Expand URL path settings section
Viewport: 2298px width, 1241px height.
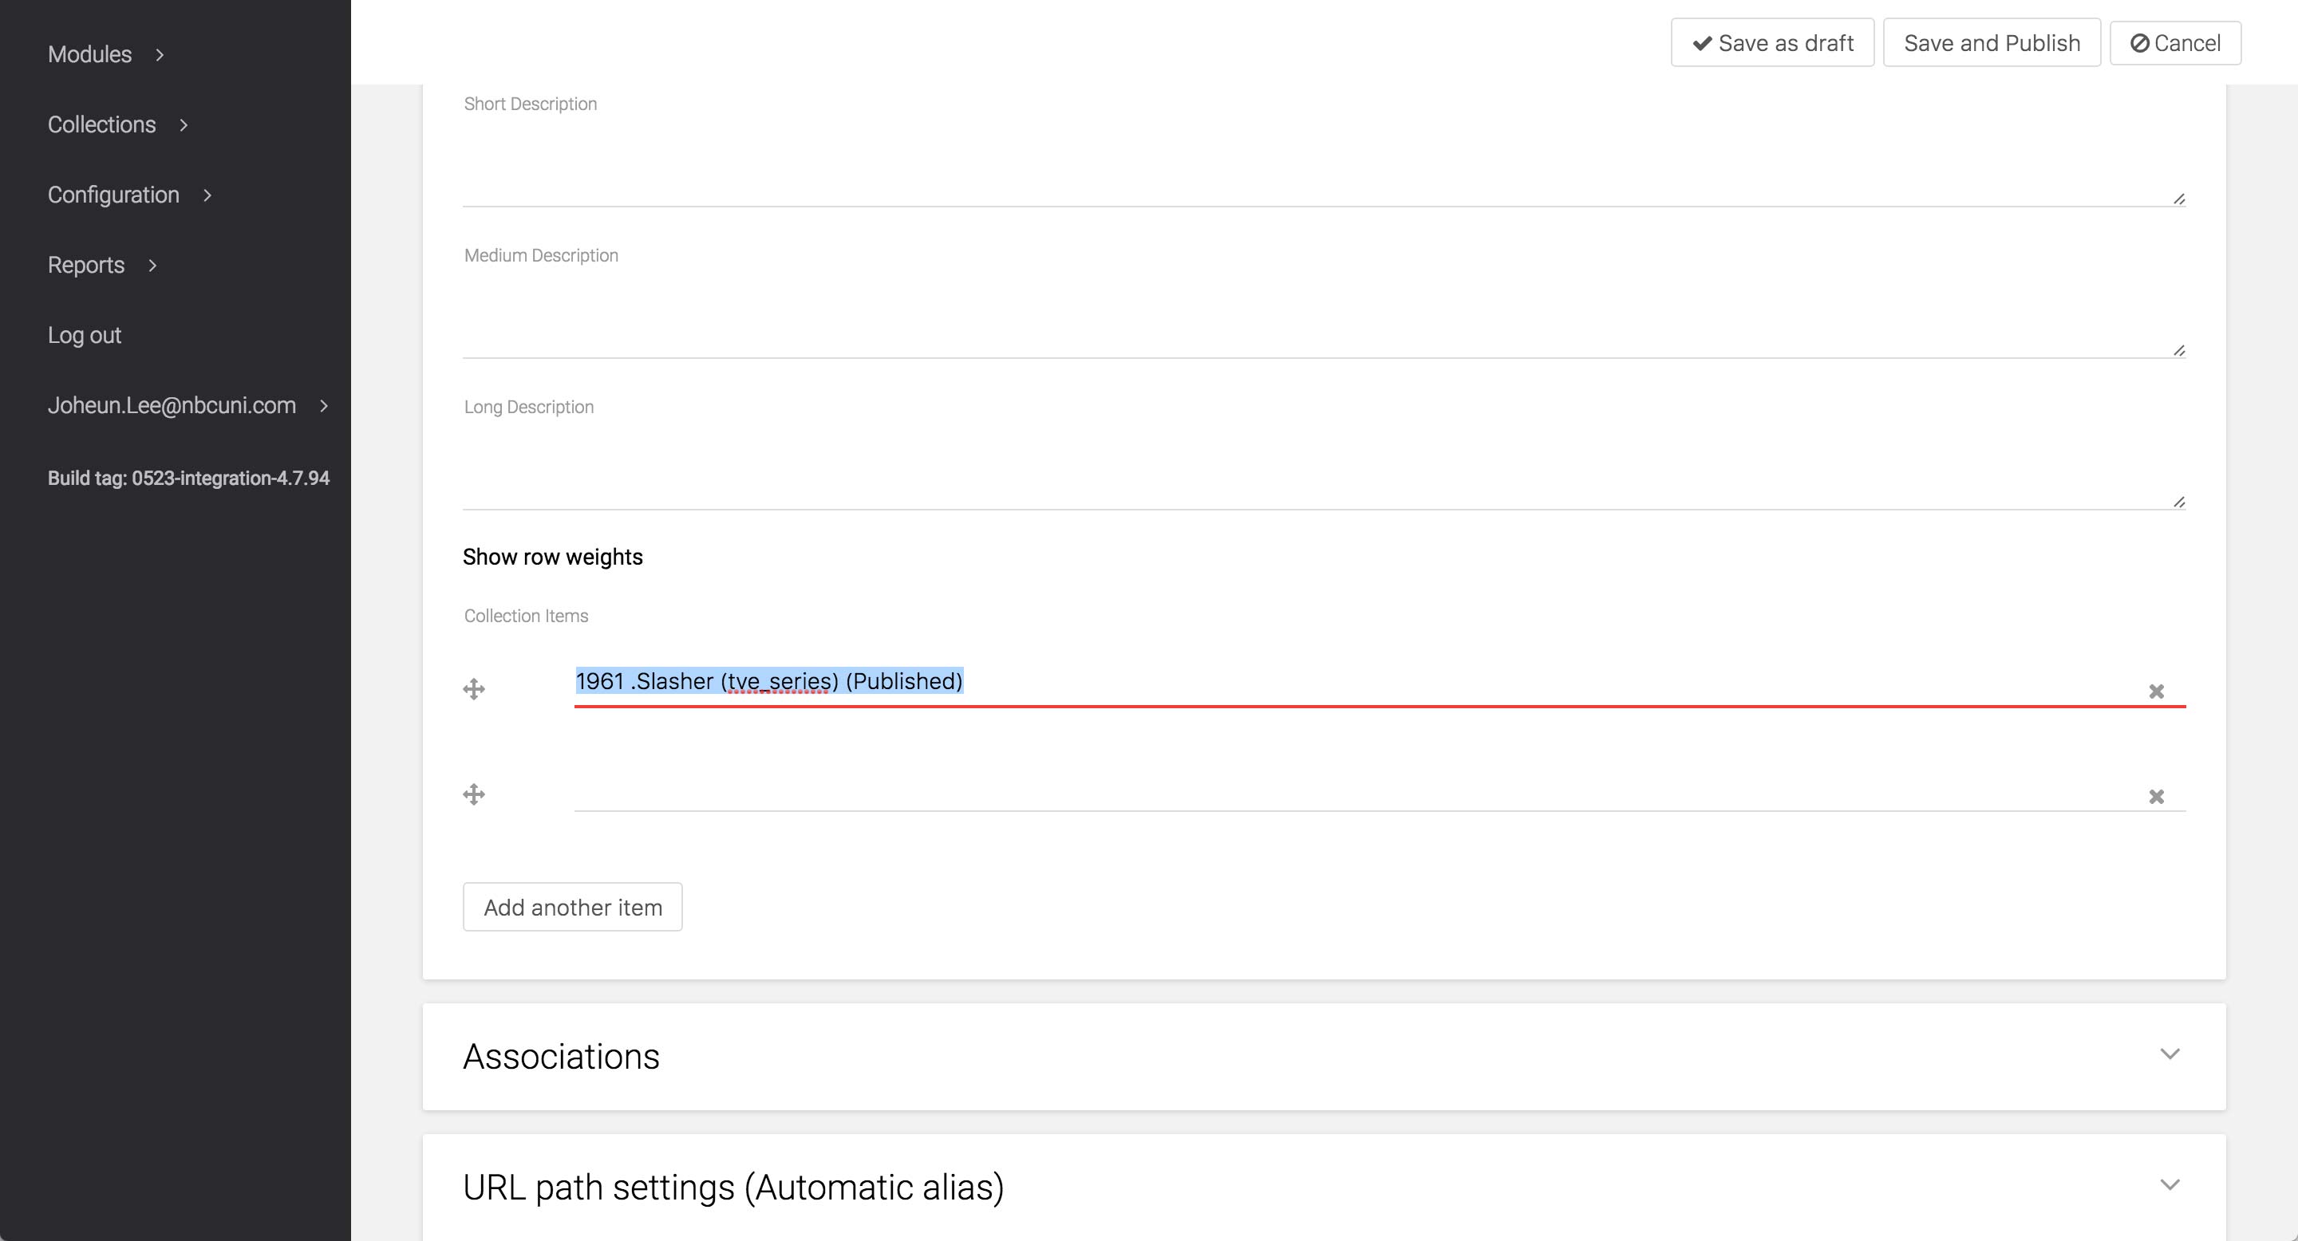tap(2170, 1186)
